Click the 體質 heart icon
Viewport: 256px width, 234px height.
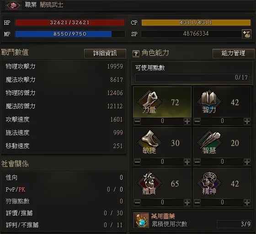[x=149, y=183]
